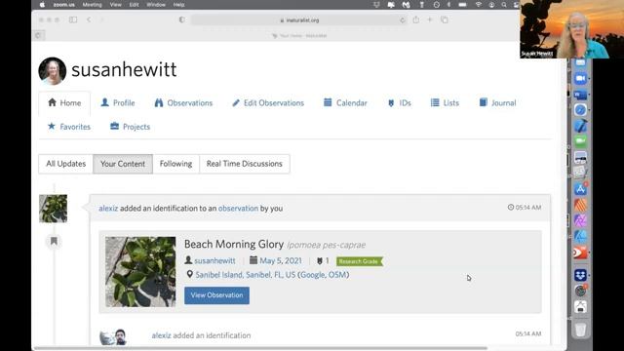Click the Spotlight search icon

(x=504, y=5)
